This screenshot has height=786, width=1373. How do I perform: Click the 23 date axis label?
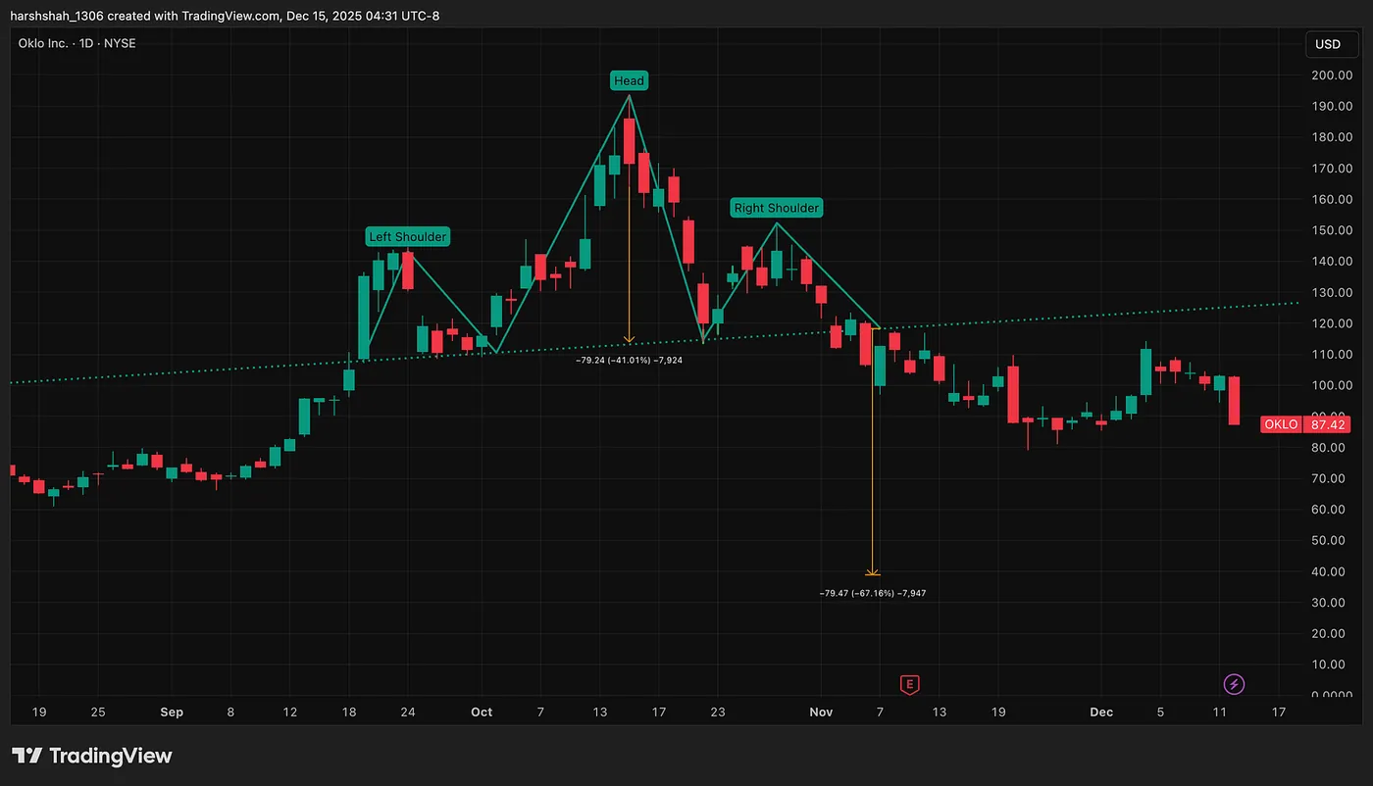pos(718,712)
